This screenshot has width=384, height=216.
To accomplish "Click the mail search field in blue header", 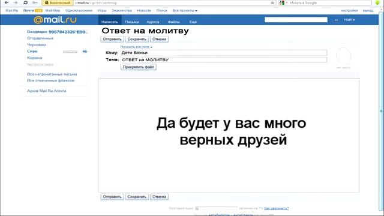I will tap(296, 20).
